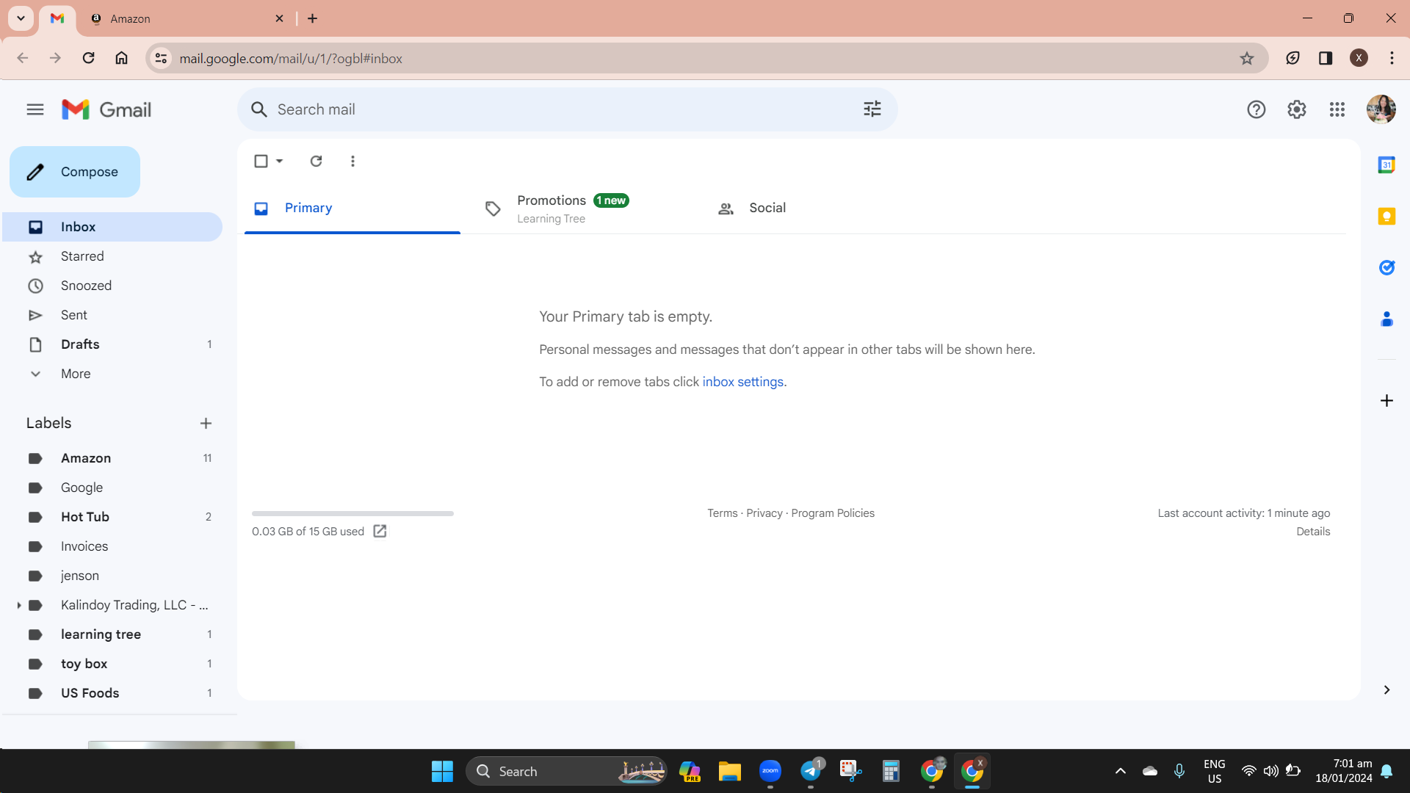Refresh the inbox
Image resolution: width=1410 pixels, height=793 pixels.
click(x=316, y=161)
